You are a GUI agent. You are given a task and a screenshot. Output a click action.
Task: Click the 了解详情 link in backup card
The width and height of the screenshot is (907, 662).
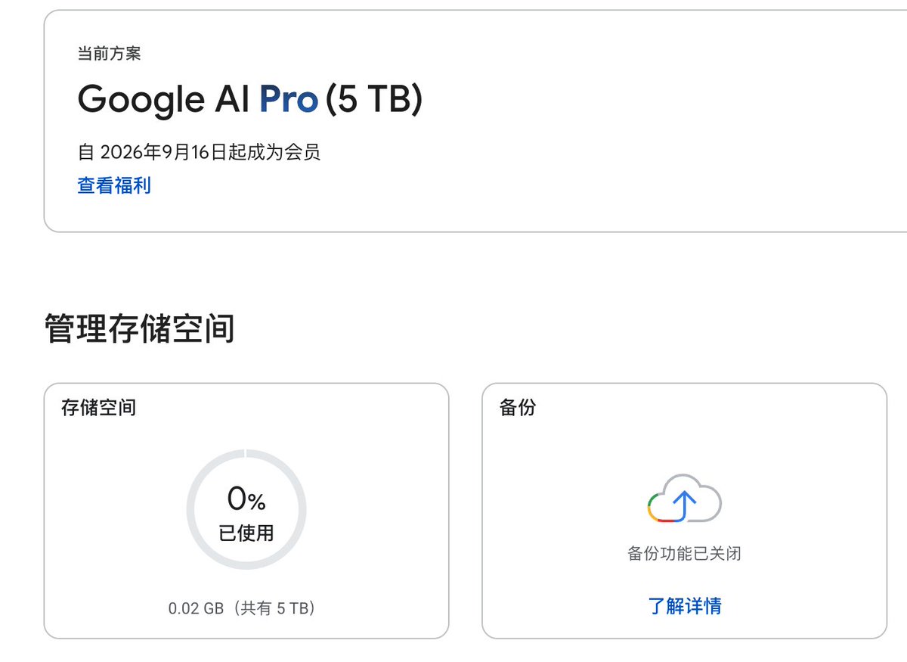685,606
